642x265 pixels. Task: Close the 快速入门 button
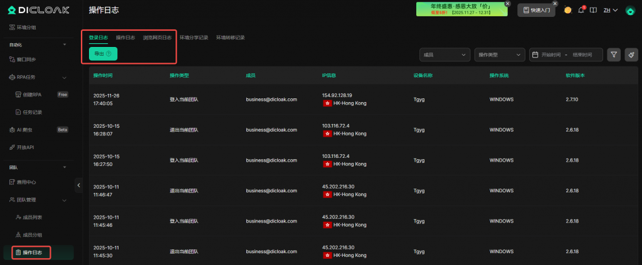coord(555,3)
